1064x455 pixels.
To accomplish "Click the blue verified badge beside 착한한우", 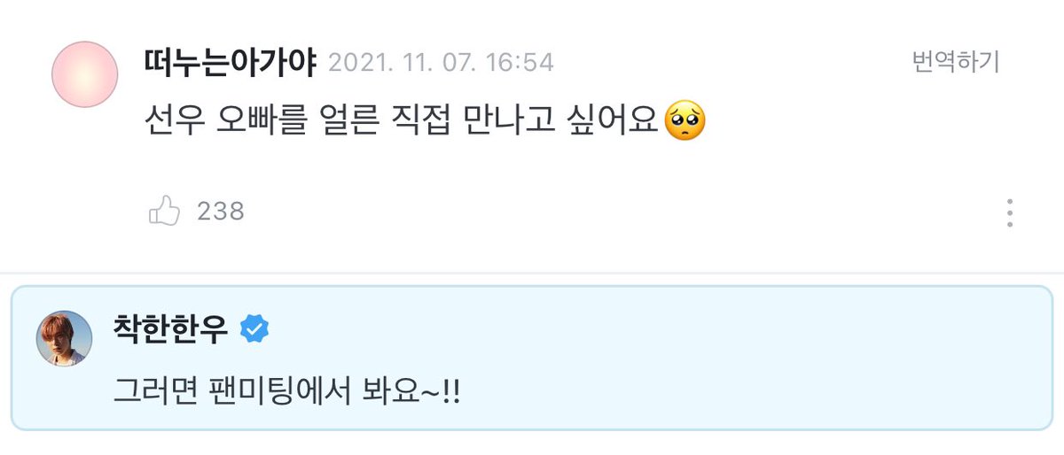I will coord(255,330).
